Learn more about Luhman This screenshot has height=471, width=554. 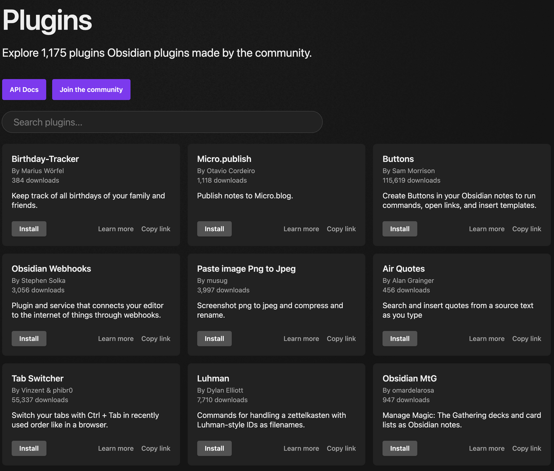point(301,448)
